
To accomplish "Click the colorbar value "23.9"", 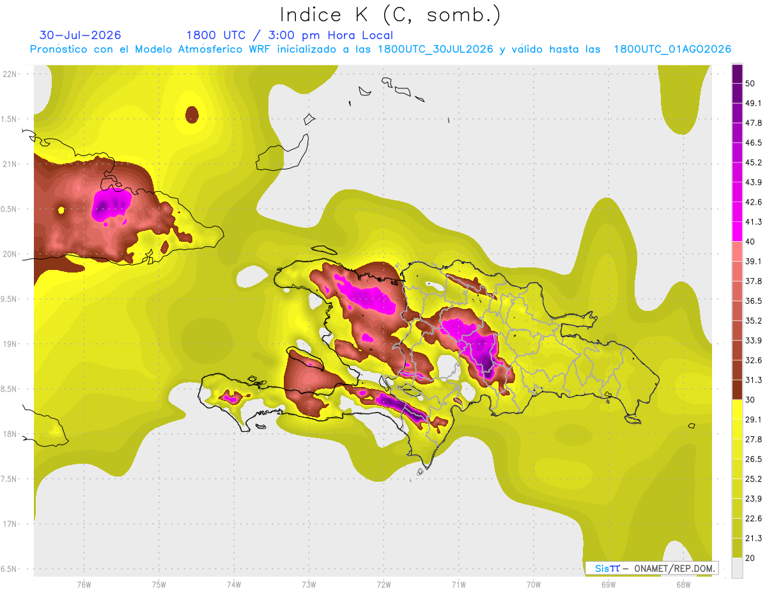I will pyautogui.click(x=753, y=499).
